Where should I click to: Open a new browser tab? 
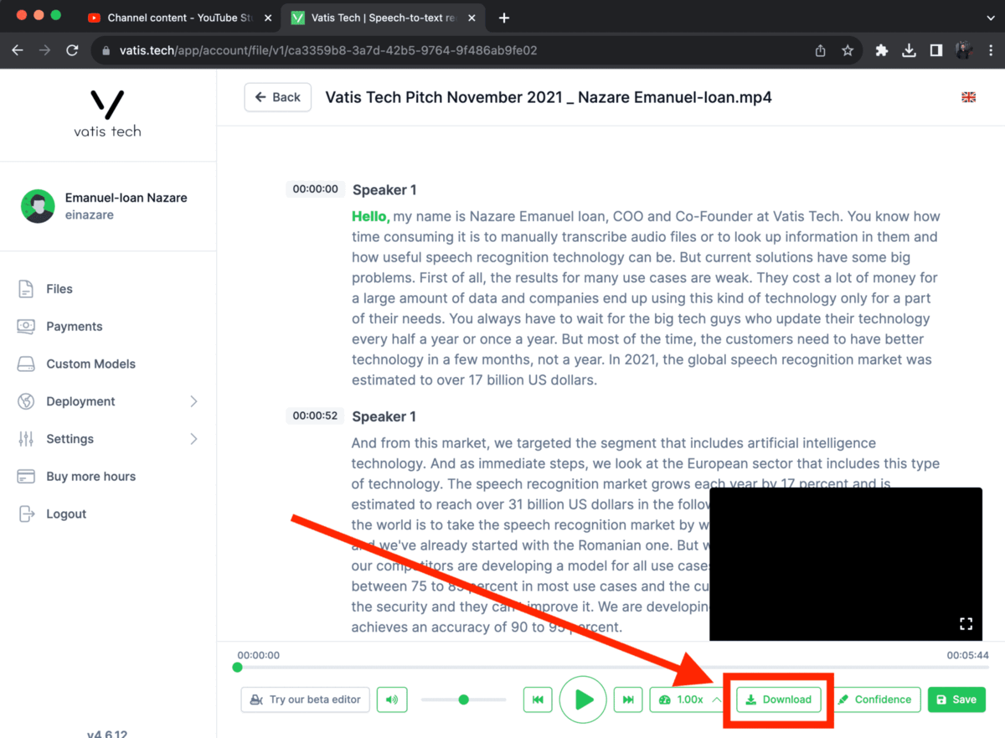(504, 18)
